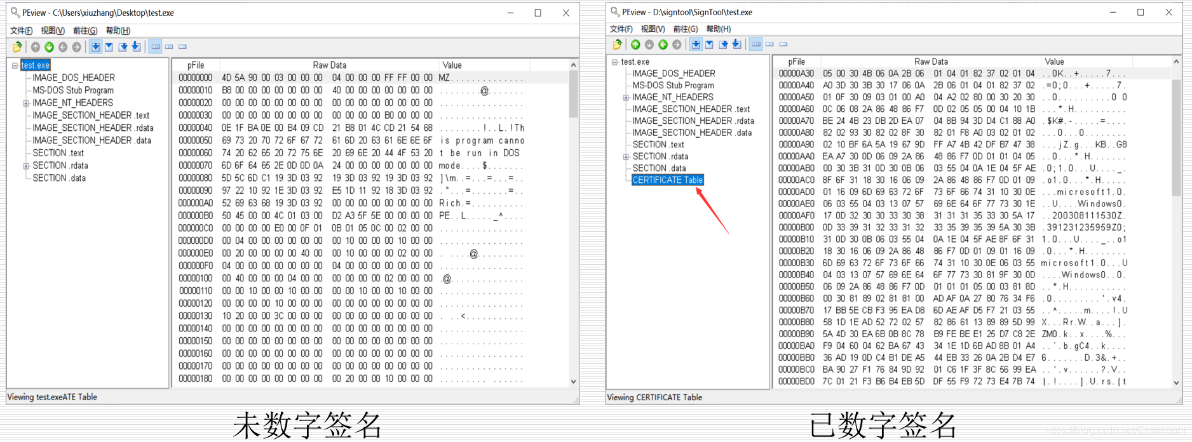The width and height of the screenshot is (1192, 442).
Task: Select SECTION .data in left PEview tree
Action: (59, 178)
